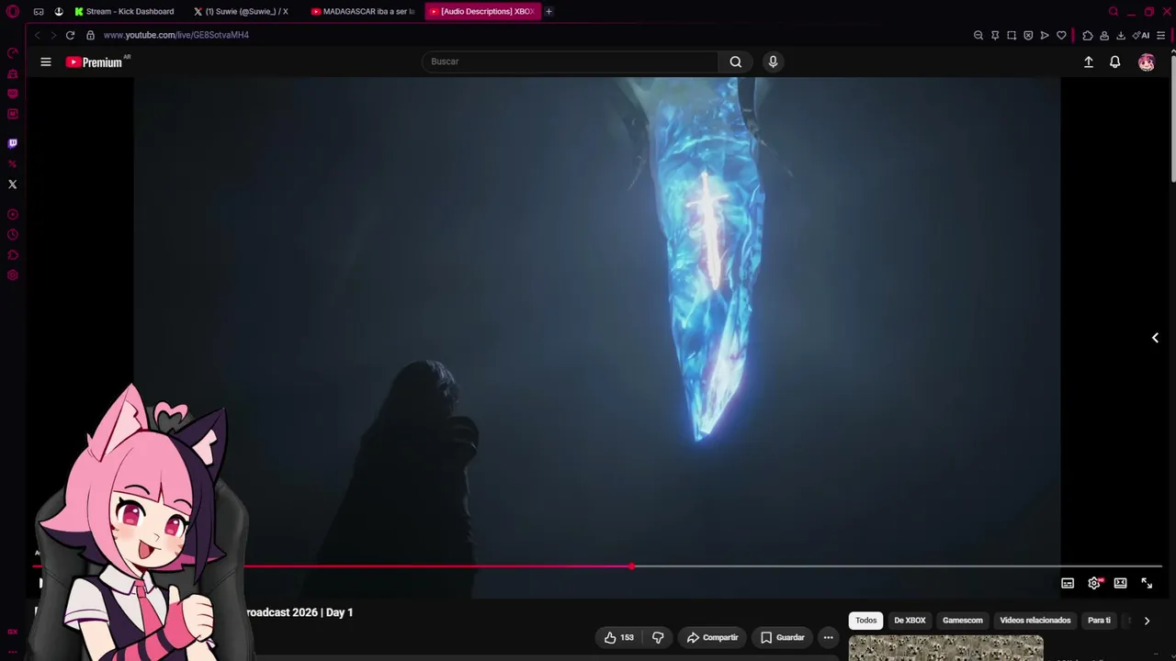
Task: Open the workspaces icon beside the tabs
Action: click(x=59, y=12)
